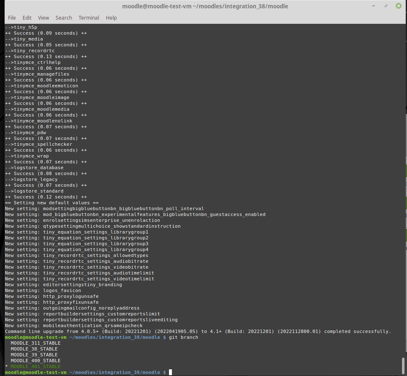Click the '-->tinymce_spellchecker' line

(x=38, y=145)
